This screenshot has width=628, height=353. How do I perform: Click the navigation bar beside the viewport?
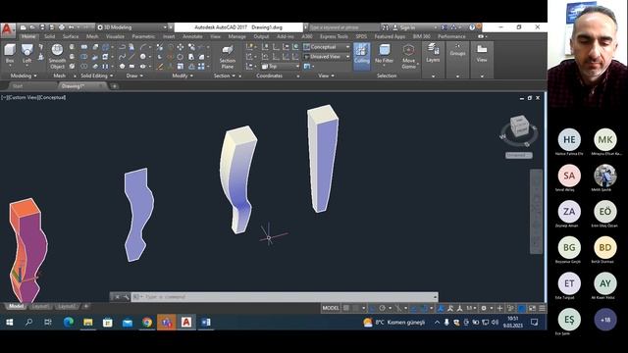(536, 212)
